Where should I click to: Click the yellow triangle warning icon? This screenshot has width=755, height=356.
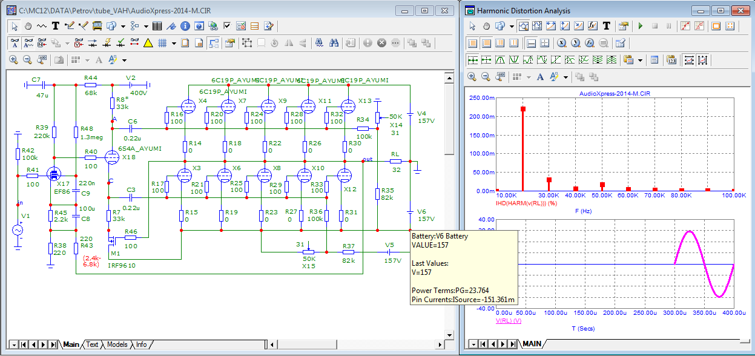(x=148, y=43)
